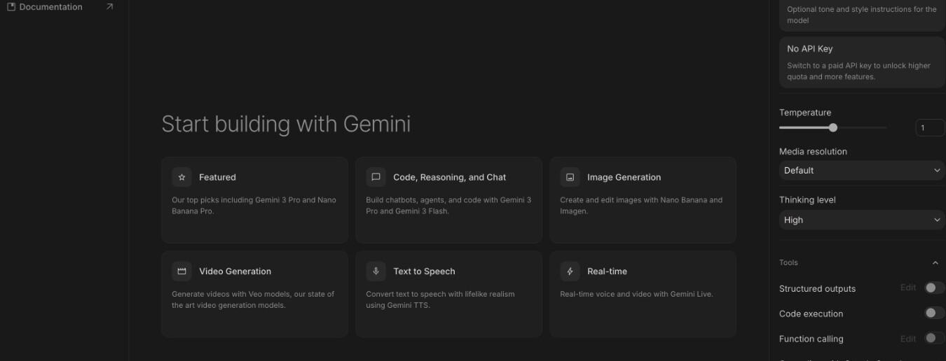Click the star icon on Featured card

click(x=181, y=177)
